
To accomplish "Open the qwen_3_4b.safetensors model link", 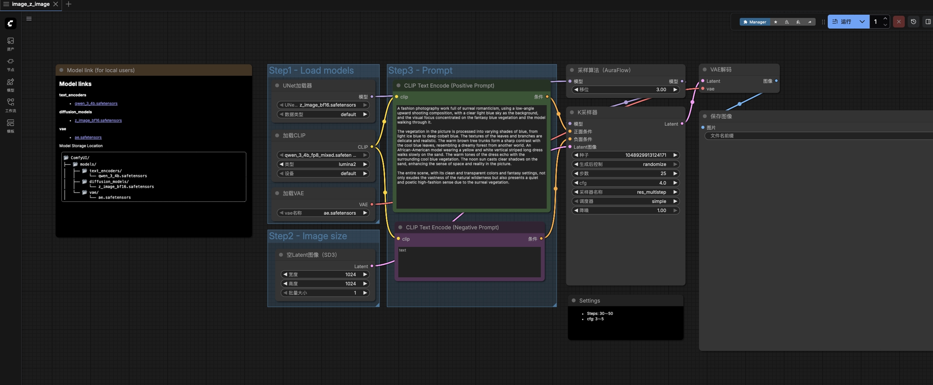I will point(96,103).
